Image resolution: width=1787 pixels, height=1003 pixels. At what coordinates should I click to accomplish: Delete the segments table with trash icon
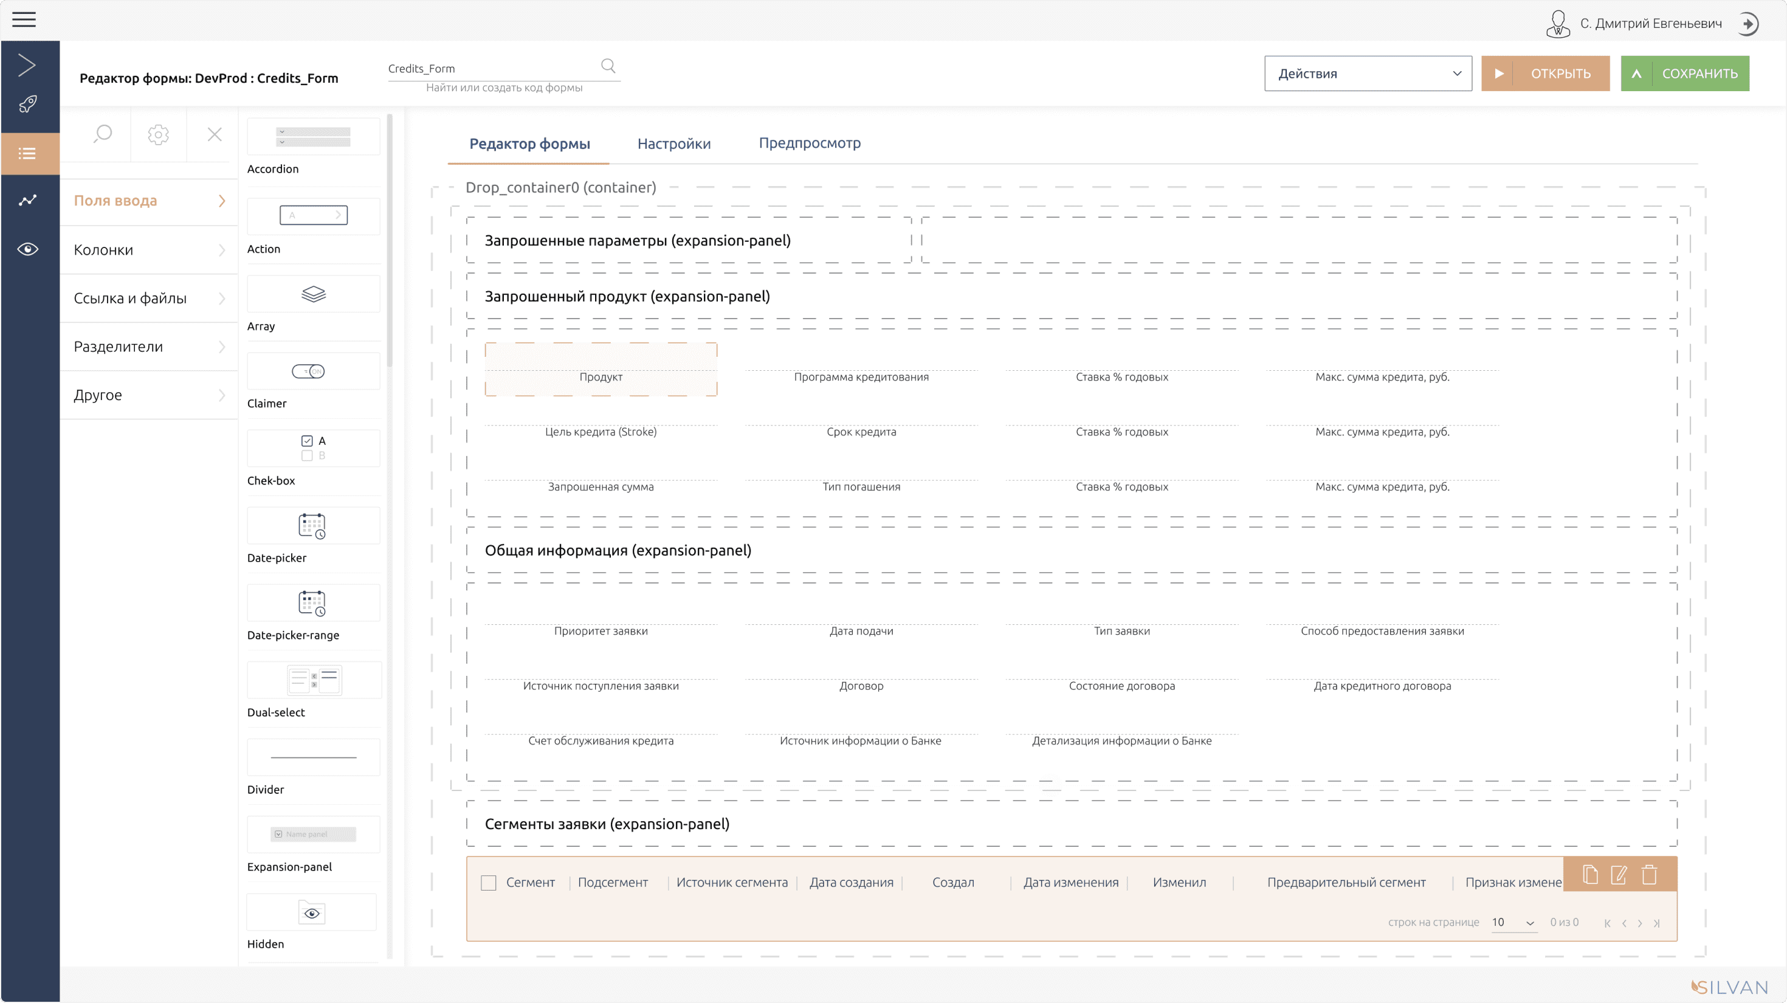pyautogui.click(x=1649, y=875)
